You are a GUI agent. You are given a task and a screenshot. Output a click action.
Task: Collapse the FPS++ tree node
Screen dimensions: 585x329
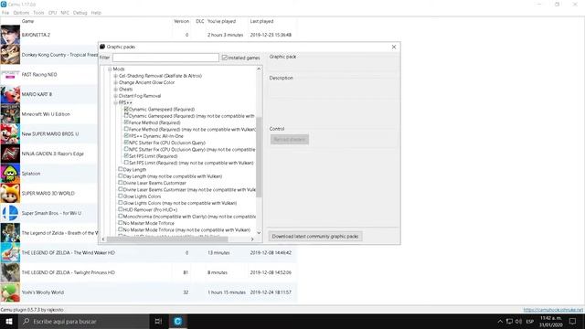(116, 102)
